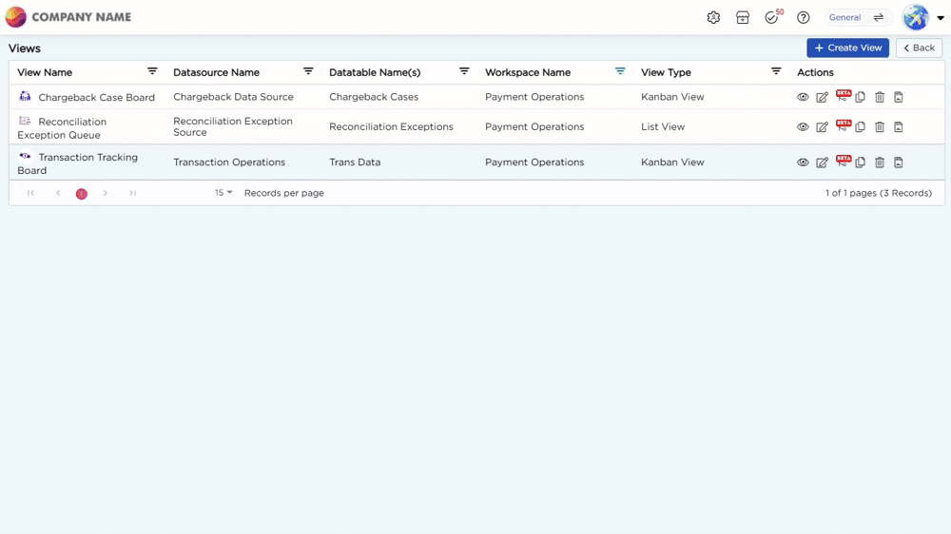Open records per page dropdown
951x534 pixels.
[223, 193]
